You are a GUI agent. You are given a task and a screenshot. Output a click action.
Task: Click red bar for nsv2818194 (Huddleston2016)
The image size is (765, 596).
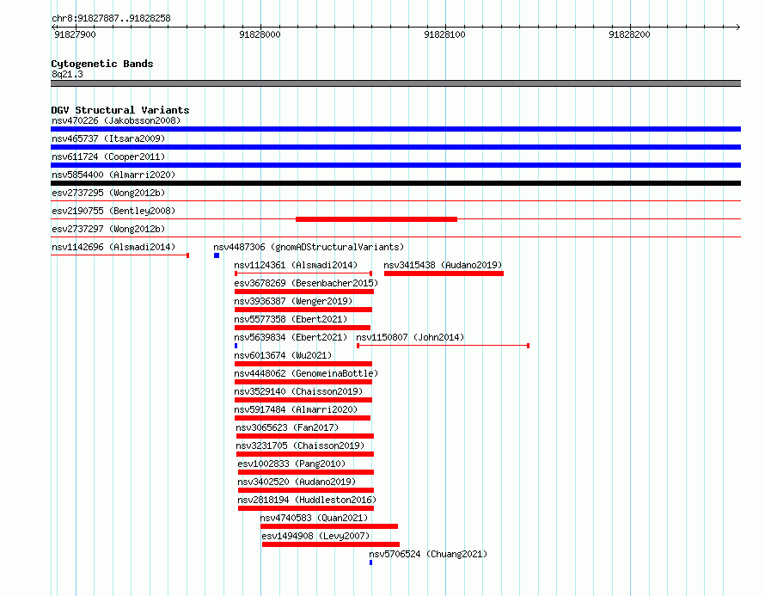tap(306, 508)
